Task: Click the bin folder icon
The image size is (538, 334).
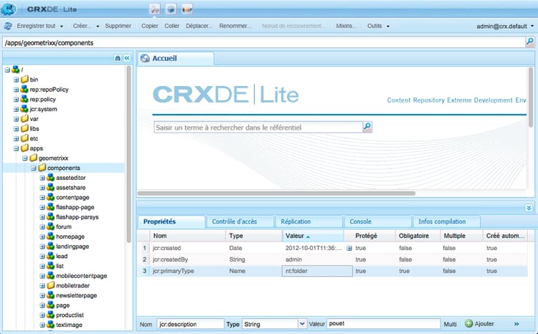Action: [x=24, y=80]
